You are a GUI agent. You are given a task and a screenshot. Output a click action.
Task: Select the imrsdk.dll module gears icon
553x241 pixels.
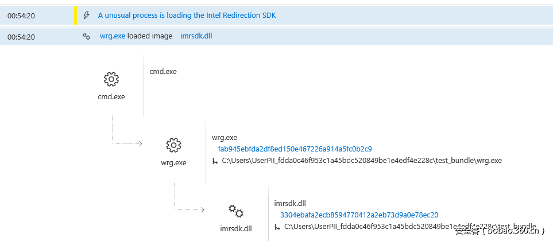(x=235, y=211)
